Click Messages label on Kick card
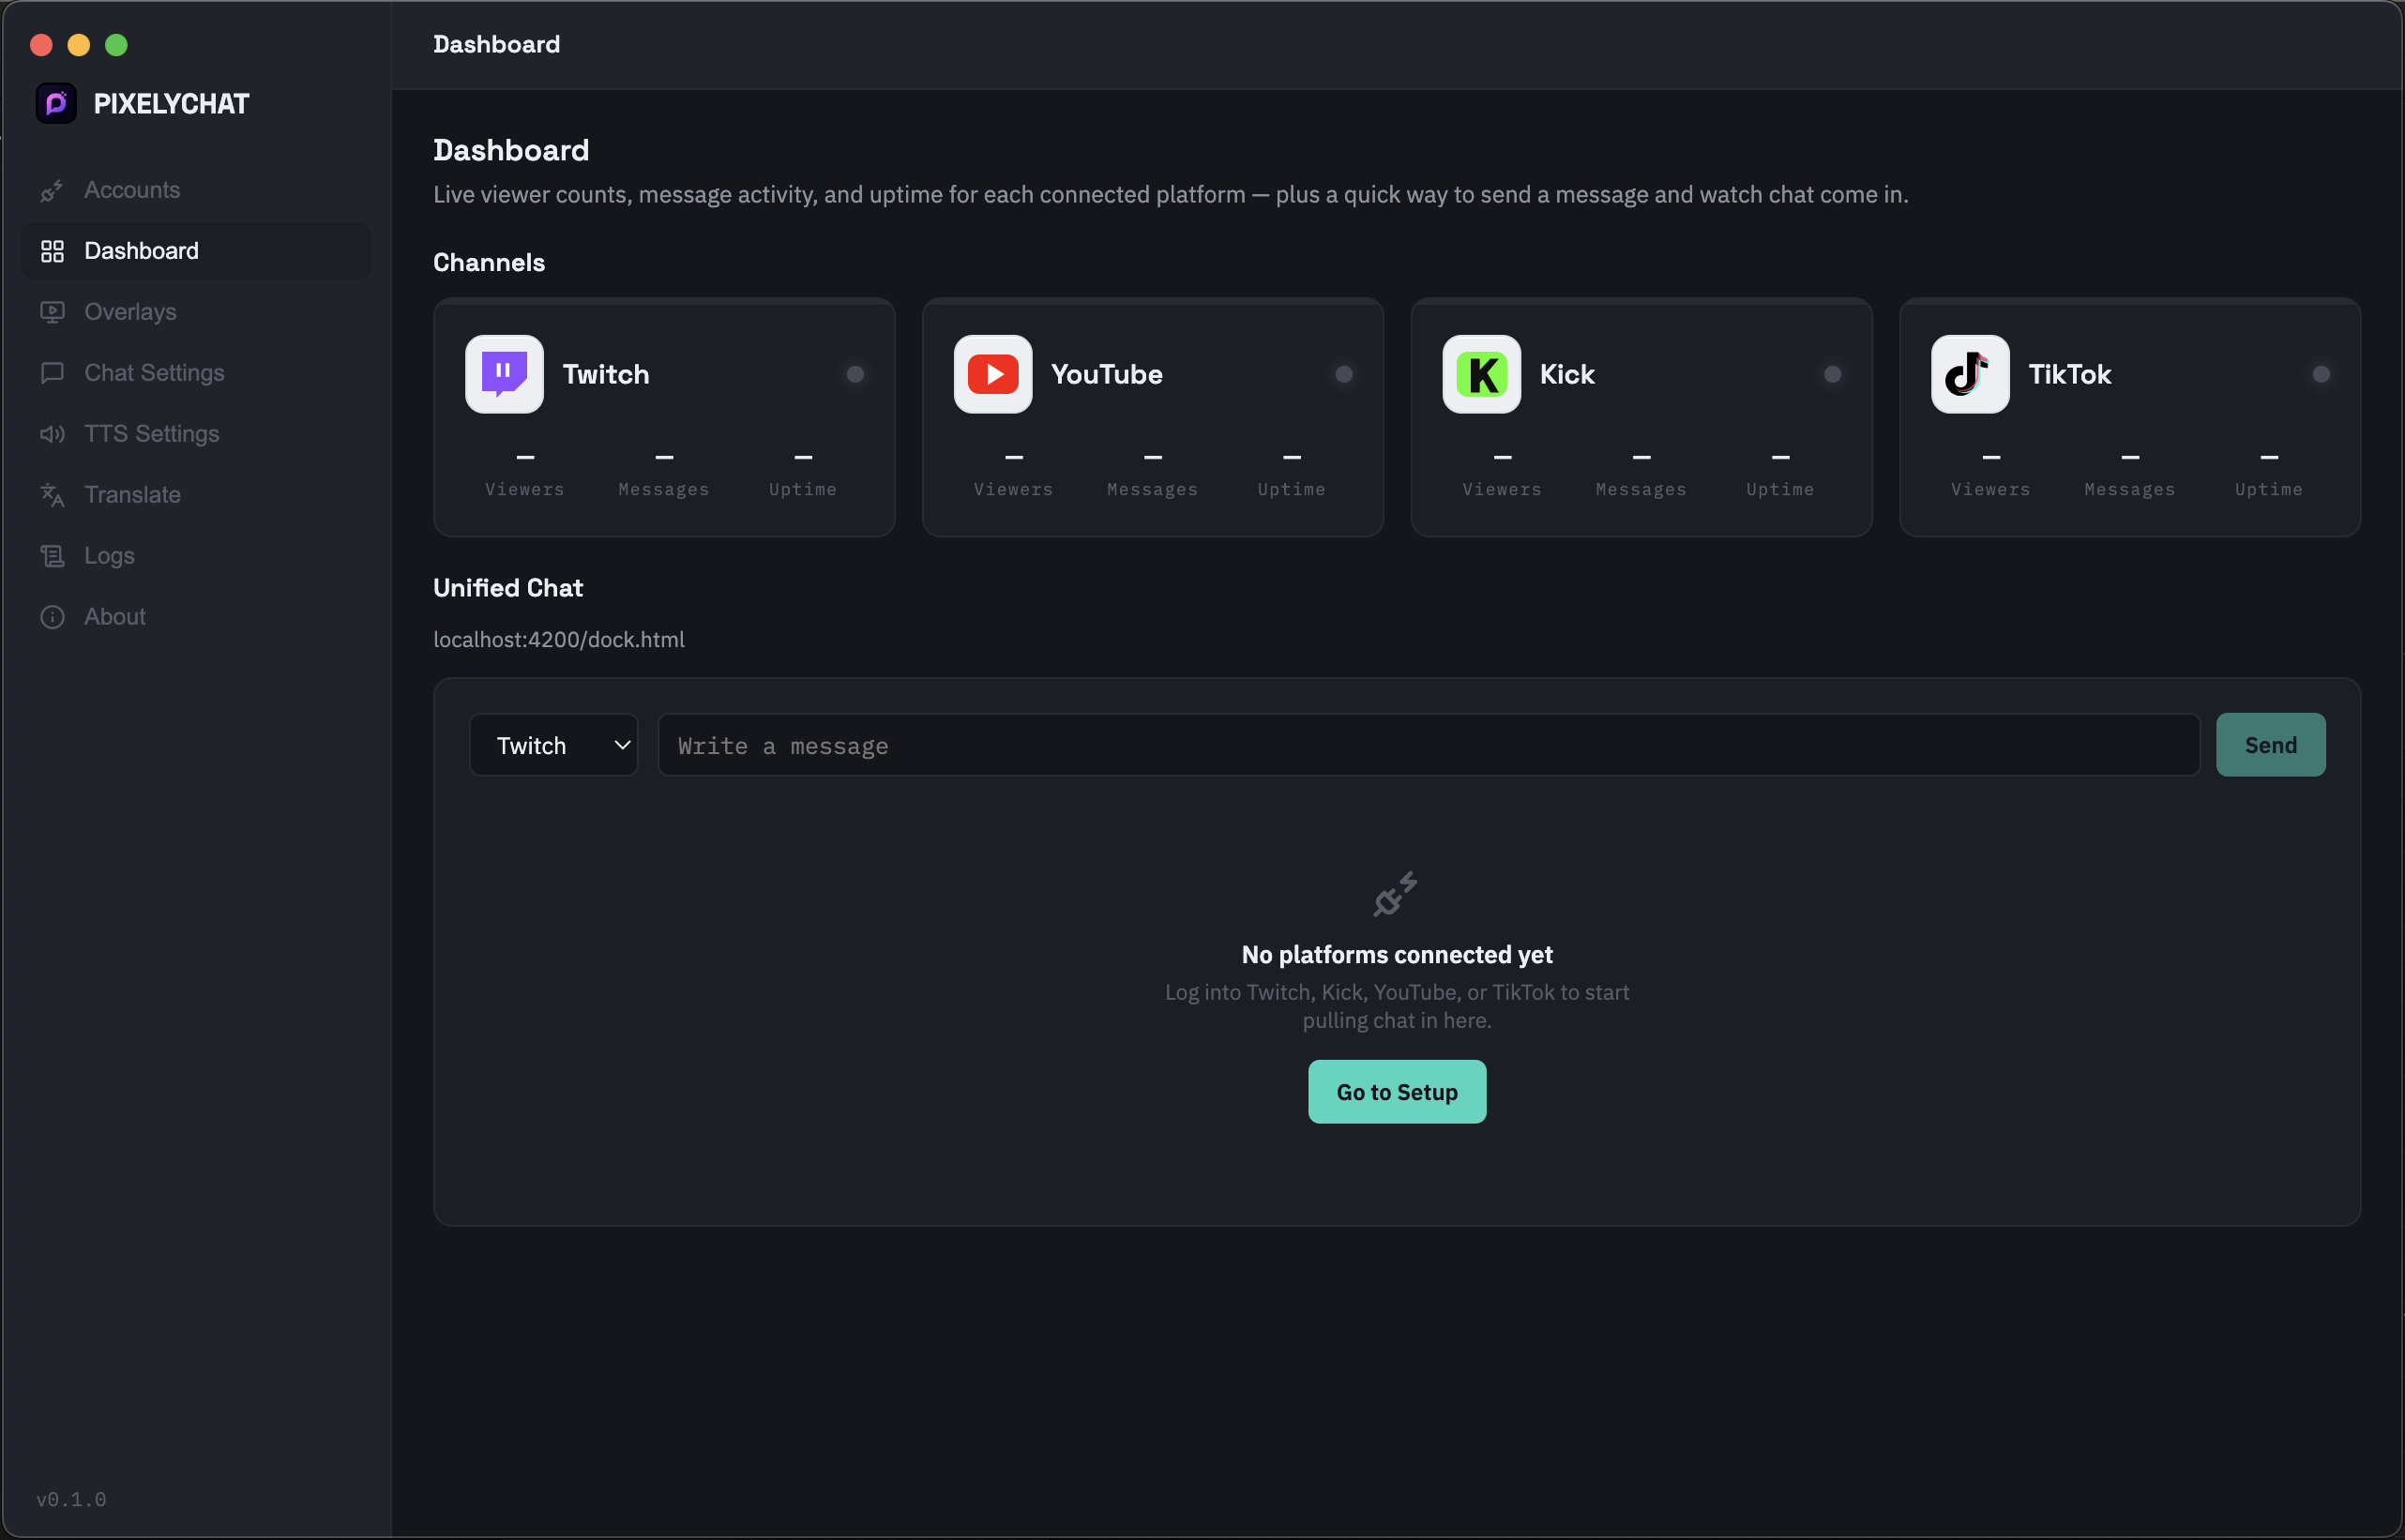2405x1540 pixels. tap(1641, 489)
